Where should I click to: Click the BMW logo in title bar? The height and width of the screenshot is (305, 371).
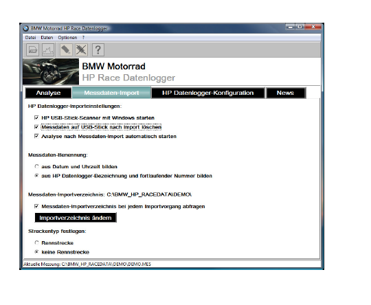(26, 28)
